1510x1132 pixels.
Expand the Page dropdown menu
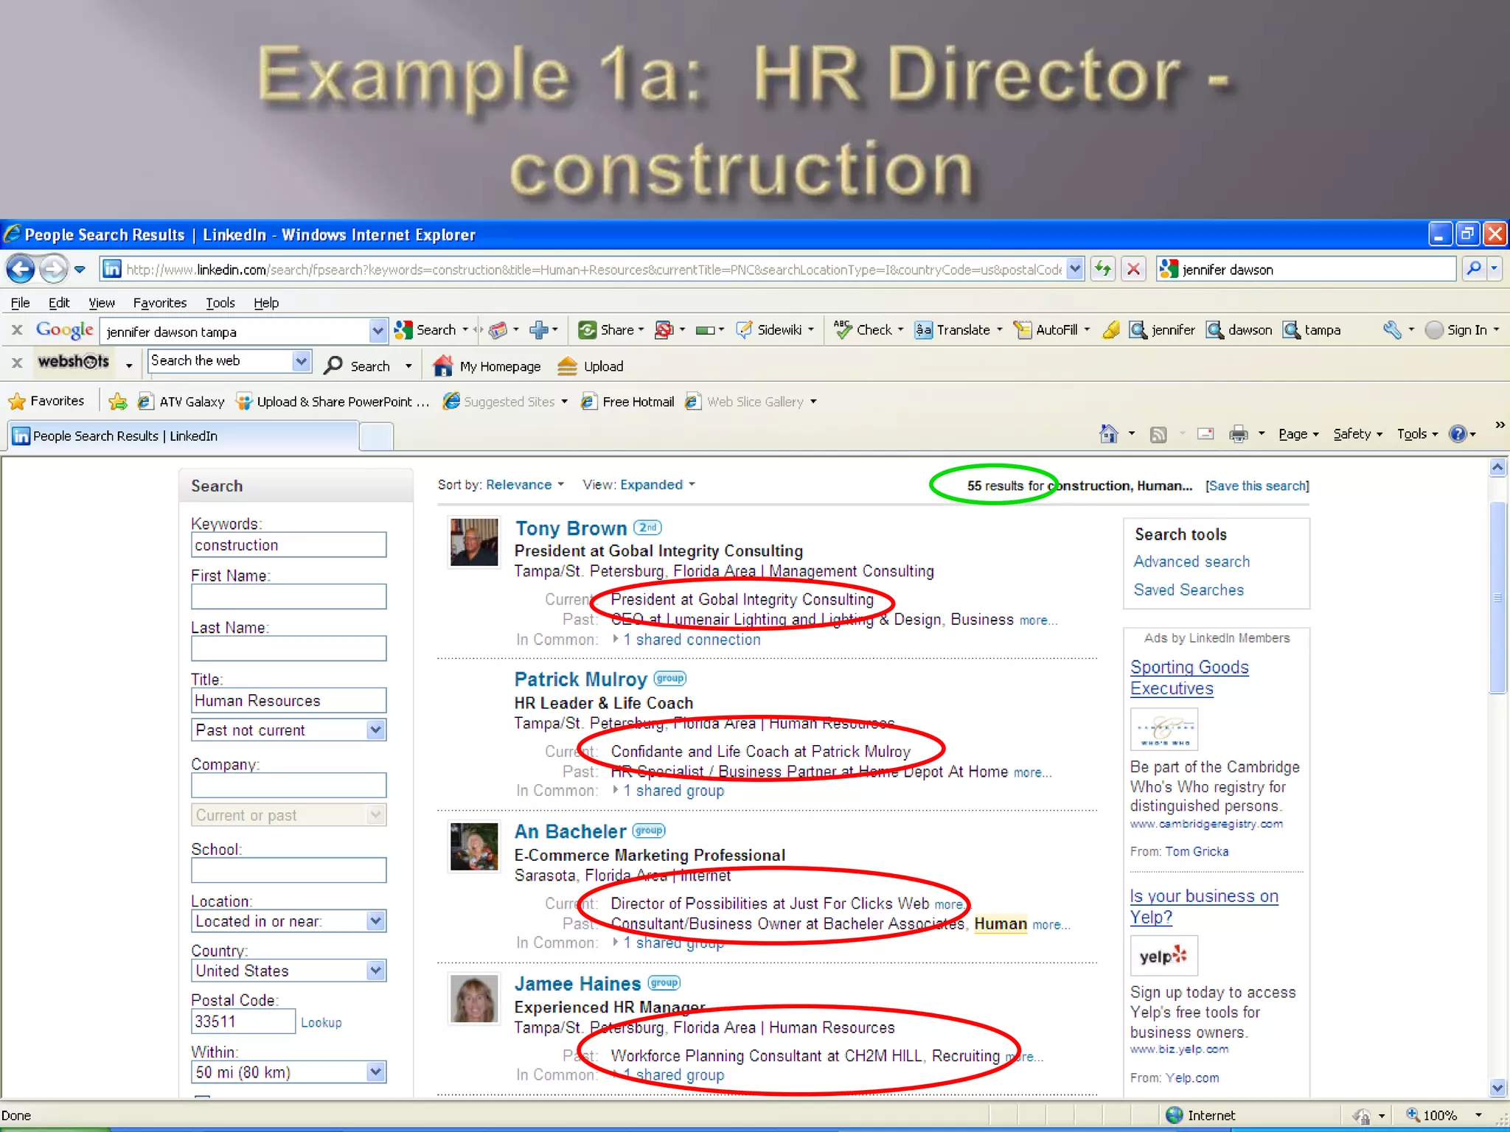click(x=1298, y=434)
